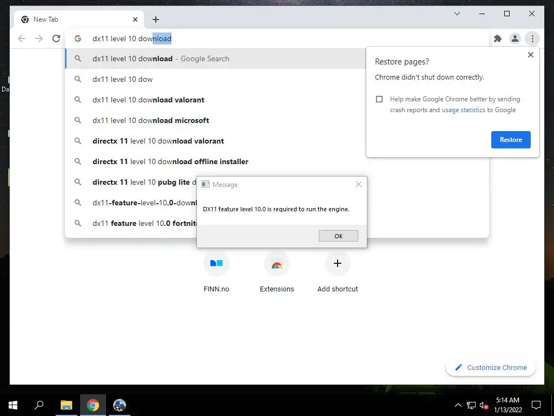The image size is (554, 416).
Task: Open the Extensions puzzle icon
Action: (498, 38)
